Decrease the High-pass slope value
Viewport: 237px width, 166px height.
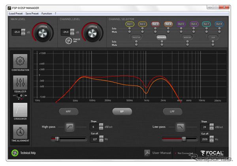pyautogui.click(x=101, y=128)
